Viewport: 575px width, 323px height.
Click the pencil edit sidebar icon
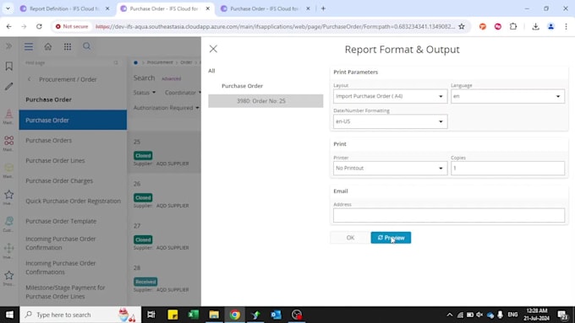pos(8,86)
